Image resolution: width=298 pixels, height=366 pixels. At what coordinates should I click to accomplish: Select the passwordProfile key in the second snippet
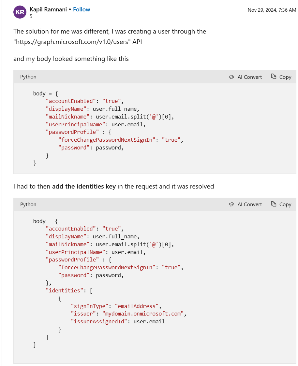72,260
